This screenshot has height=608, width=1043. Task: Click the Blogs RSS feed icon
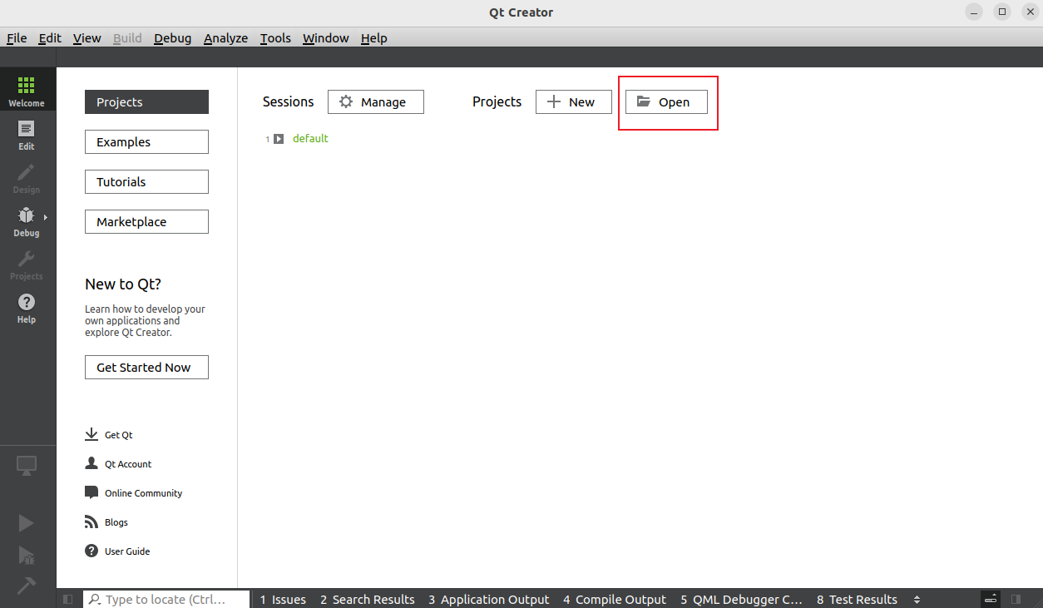tap(91, 521)
